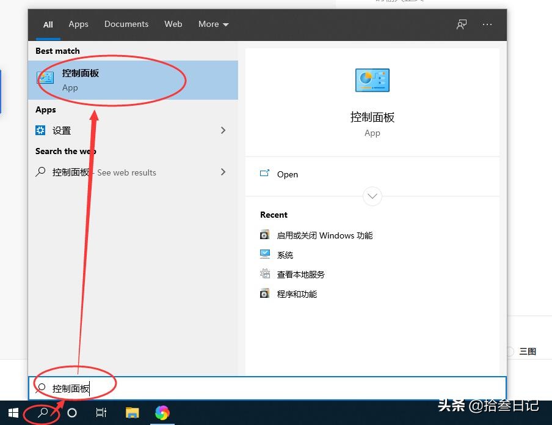Expand the chevron below Open

coord(372,196)
